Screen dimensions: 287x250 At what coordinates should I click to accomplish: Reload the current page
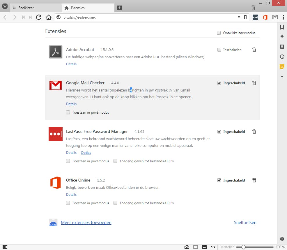(x=39, y=17)
